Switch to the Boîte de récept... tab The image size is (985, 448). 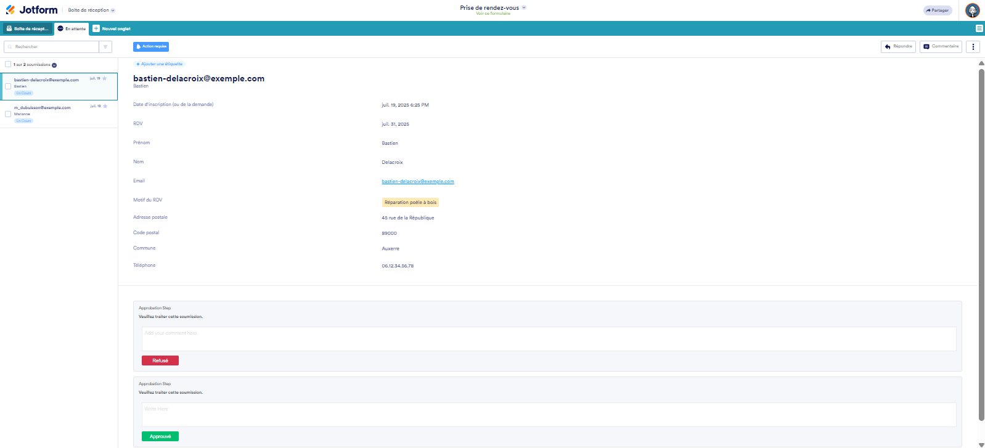[28, 28]
